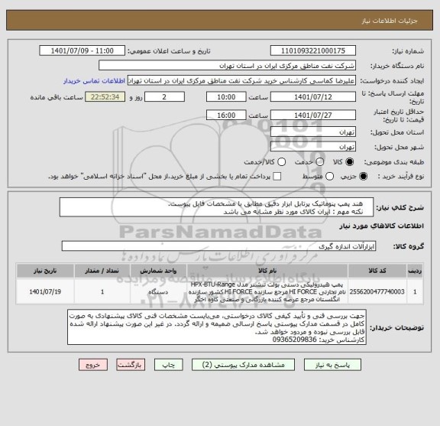The height and width of the screenshot is (426, 440).
Task: Click the طبقه بندی موضوعی label
Action: [394, 162]
